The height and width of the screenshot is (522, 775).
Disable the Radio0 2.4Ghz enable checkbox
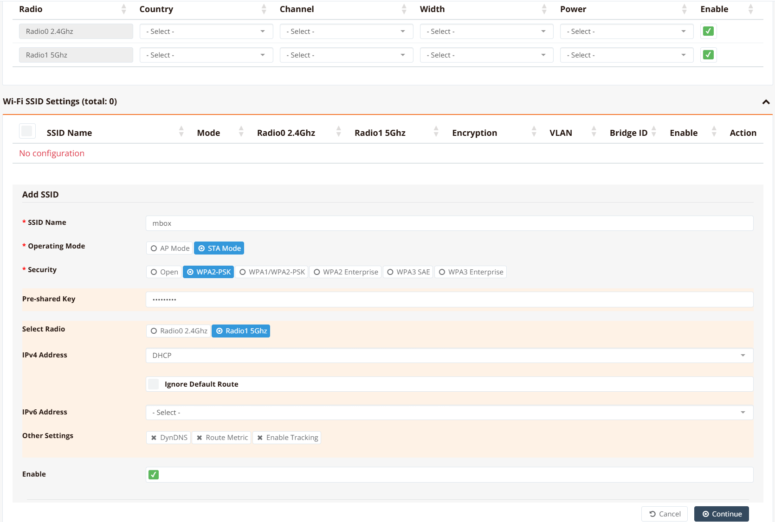point(708,32)
